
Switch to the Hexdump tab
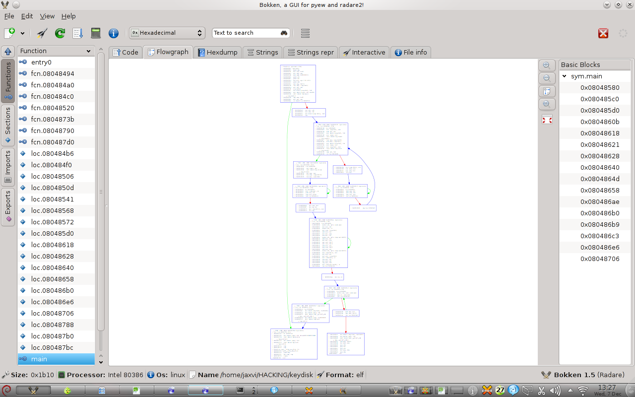[217, 52]
